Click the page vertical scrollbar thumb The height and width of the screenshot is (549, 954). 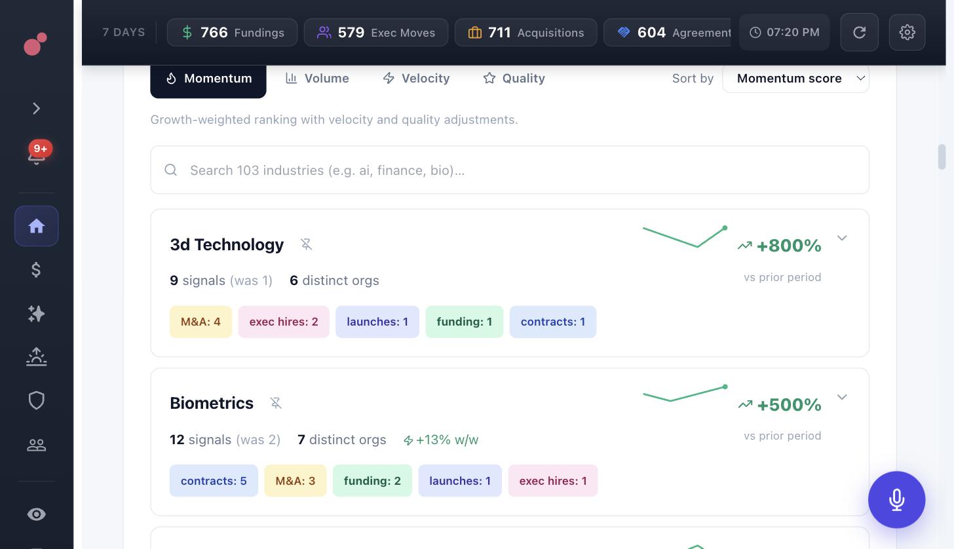[x=942, y=157]
